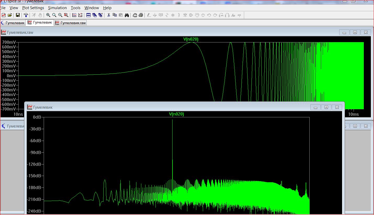This screenshot has height=215, width=374.
Task: Save using the floppy disk icon
Action: [18, 15]
